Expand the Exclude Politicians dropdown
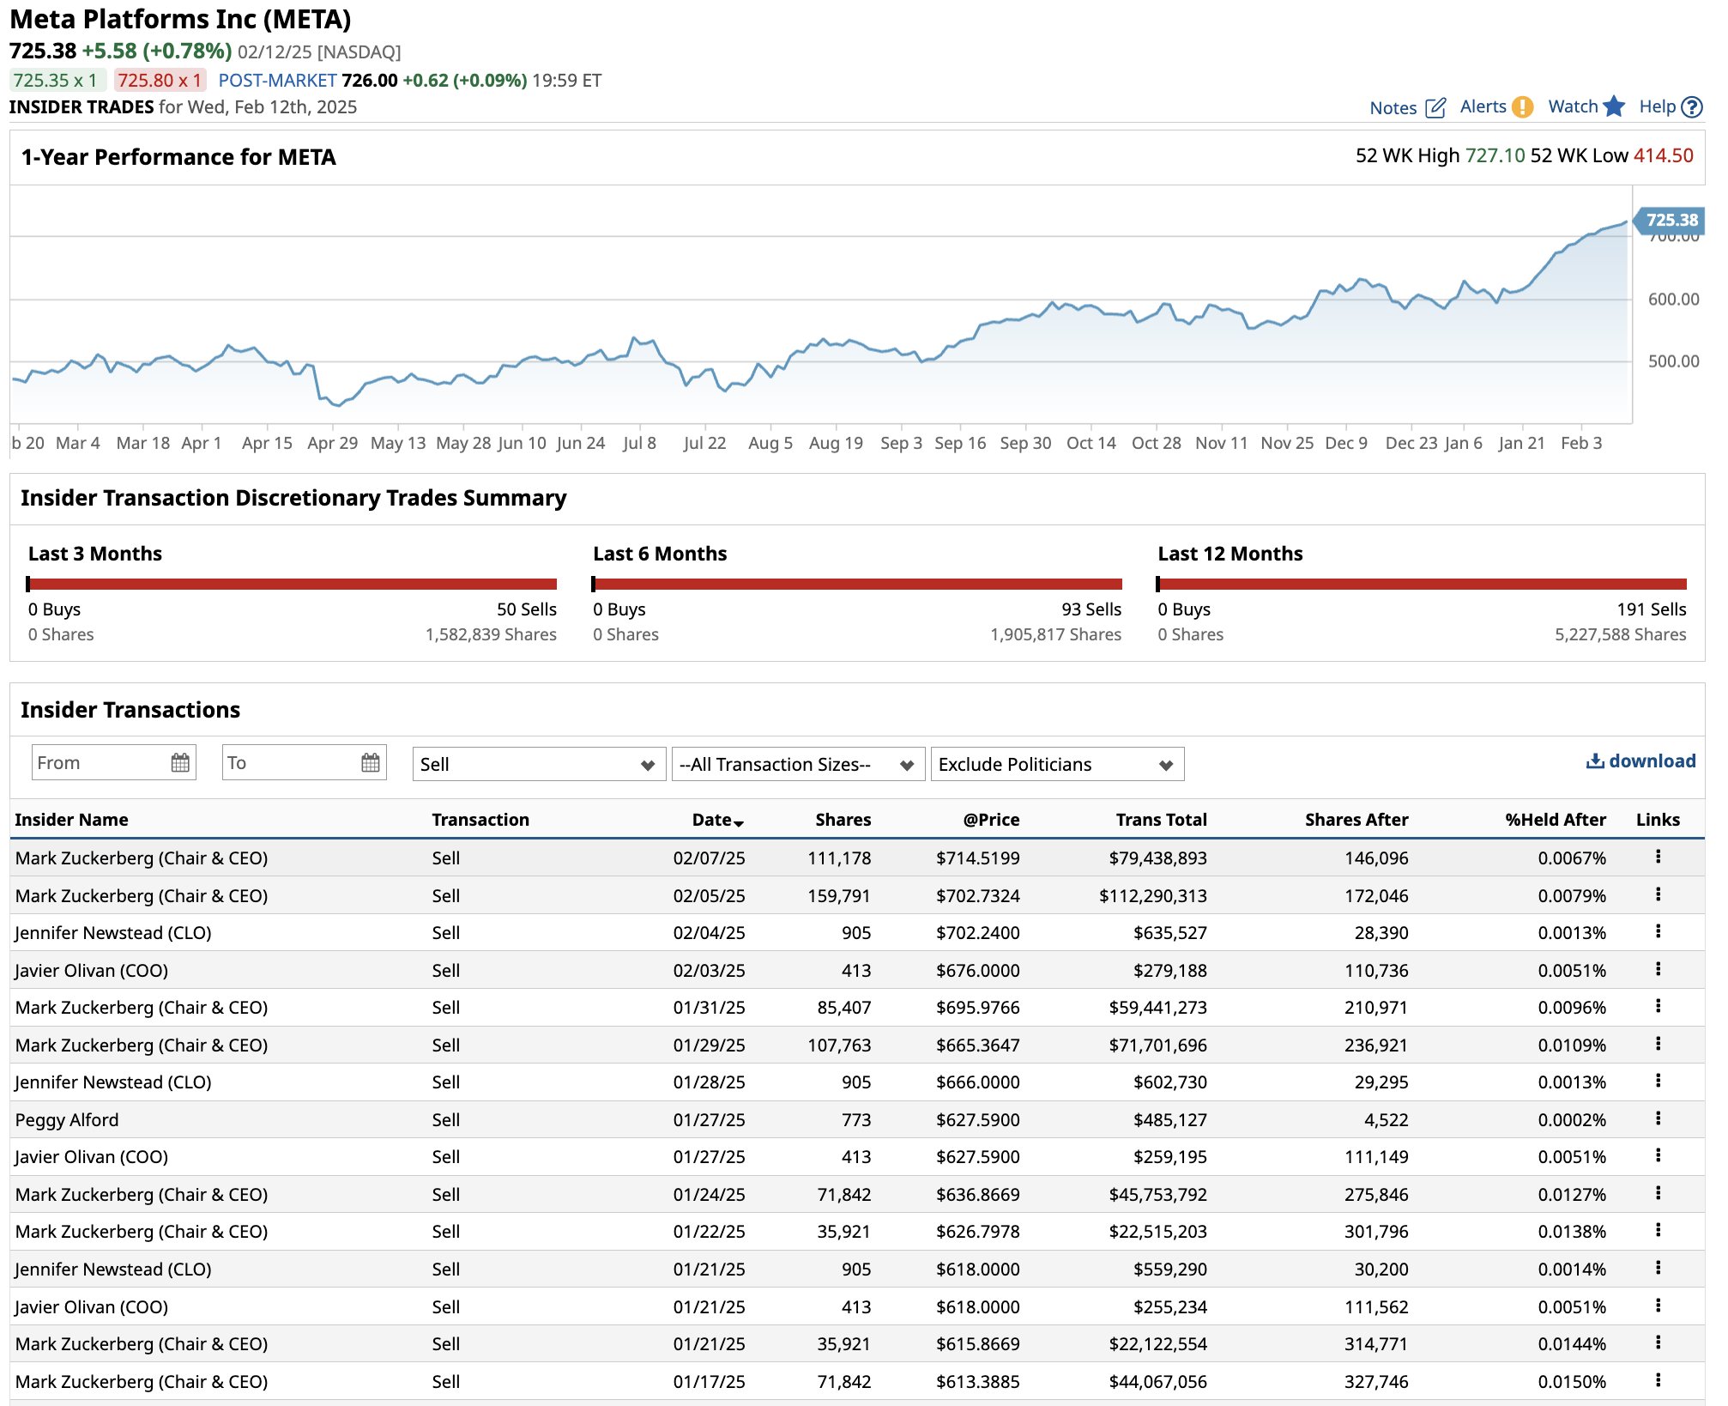1728x1406 pixels. click(x=1057, y=764)
